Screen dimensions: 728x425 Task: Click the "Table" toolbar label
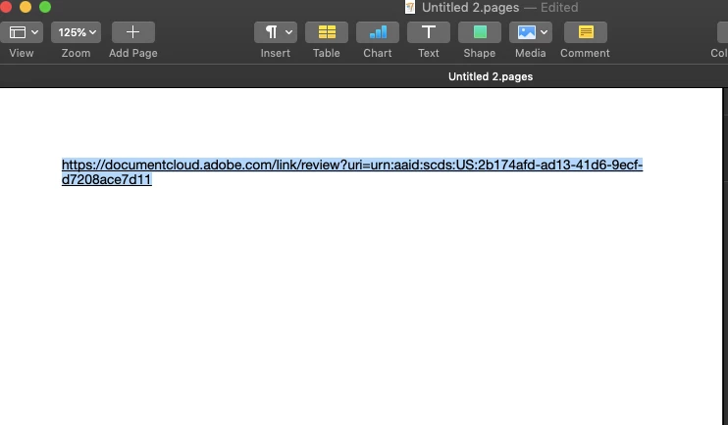(x=327, y=53)
